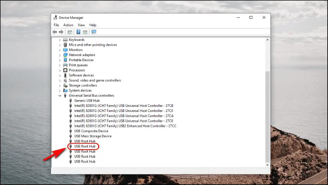Expand Mice and other pointing devices

pos(60,45)
